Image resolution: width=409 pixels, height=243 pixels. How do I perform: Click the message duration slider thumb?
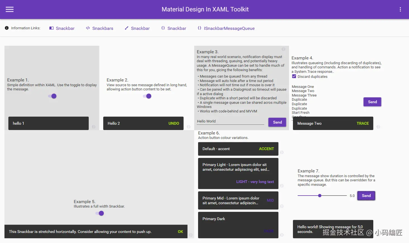320,196
